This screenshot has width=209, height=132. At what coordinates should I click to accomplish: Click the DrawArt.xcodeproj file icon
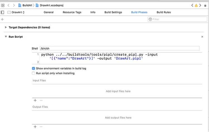(37, 5)
